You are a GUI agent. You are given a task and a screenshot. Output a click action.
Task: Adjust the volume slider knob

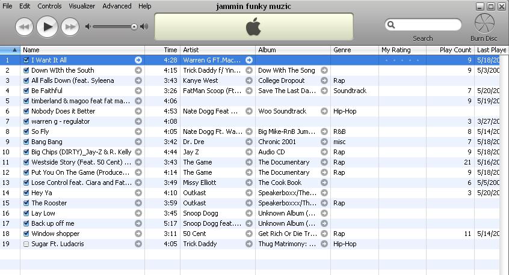134,27
